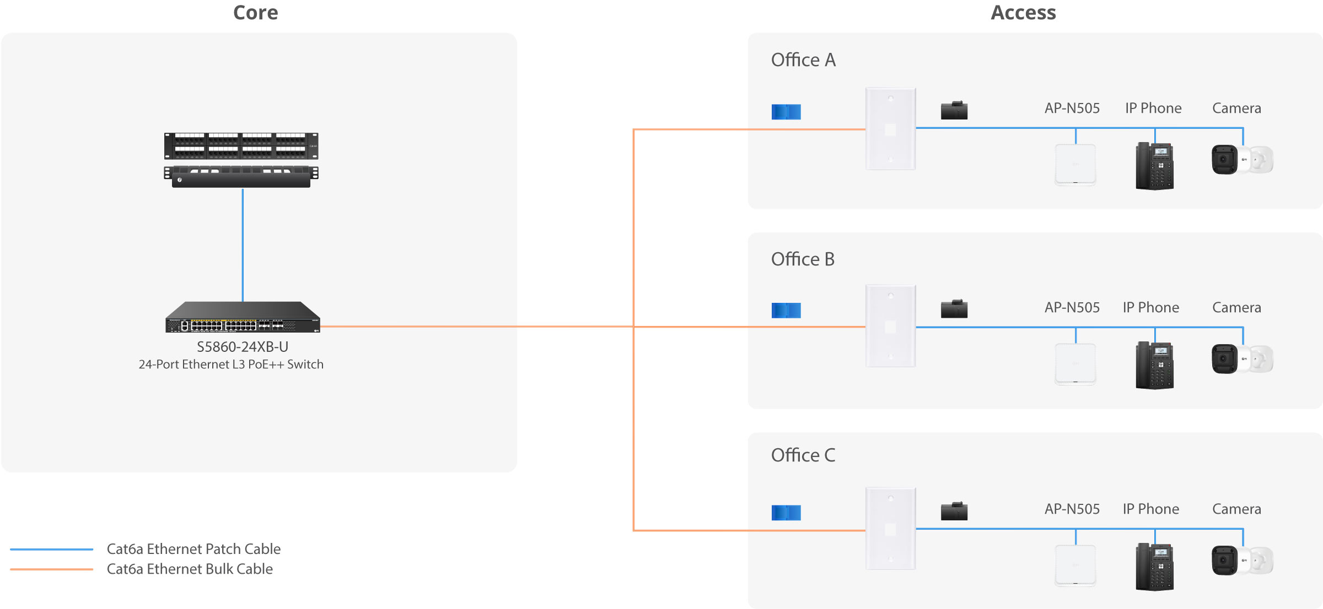This screenshot has width=1323, height=609.
Task: Click Office C AP-N505 access point
Action: point(1075,565)
